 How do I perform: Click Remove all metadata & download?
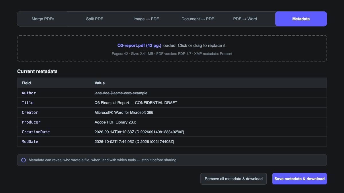point(234,179)
